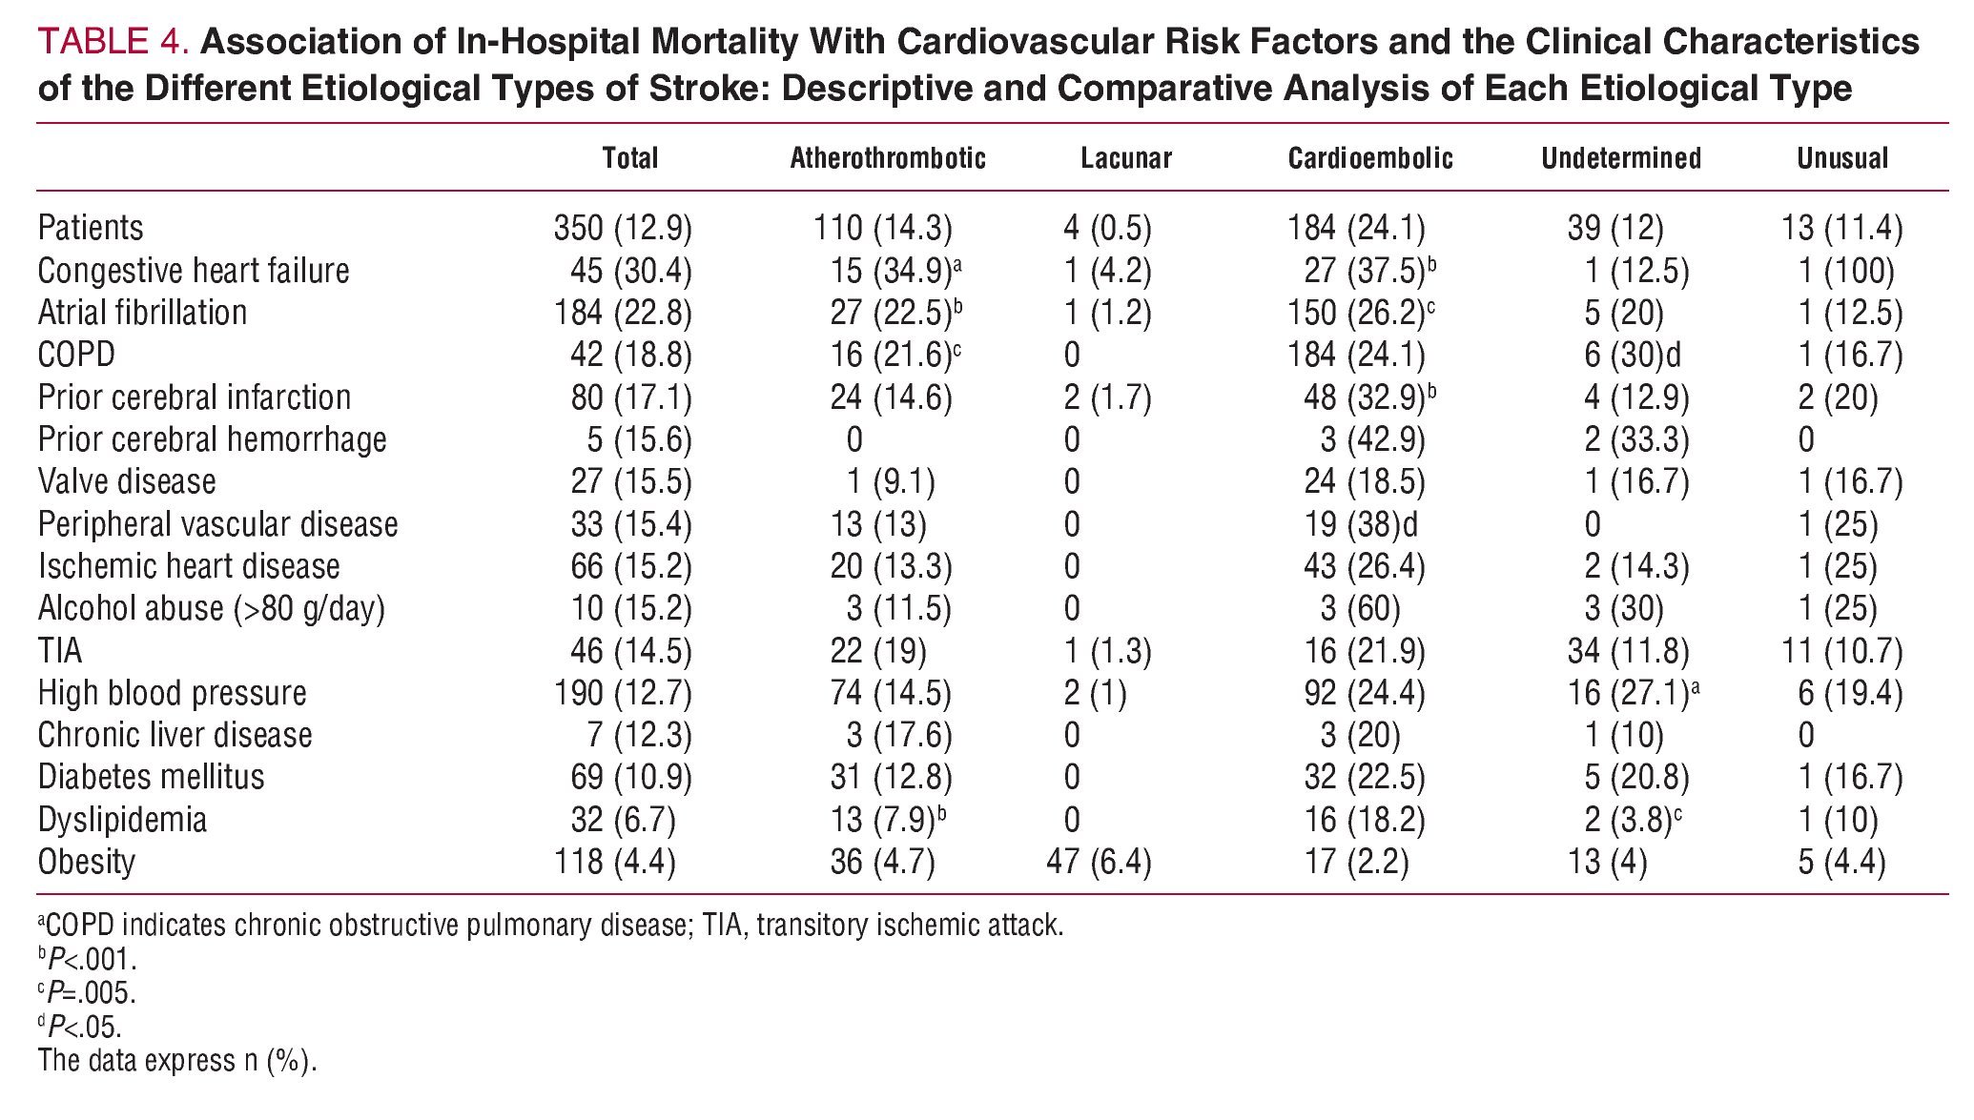Screen dimensions: 1974x1120
Task: Select the Peripheral vascular disease row label
Action: [x=217, y=525]
